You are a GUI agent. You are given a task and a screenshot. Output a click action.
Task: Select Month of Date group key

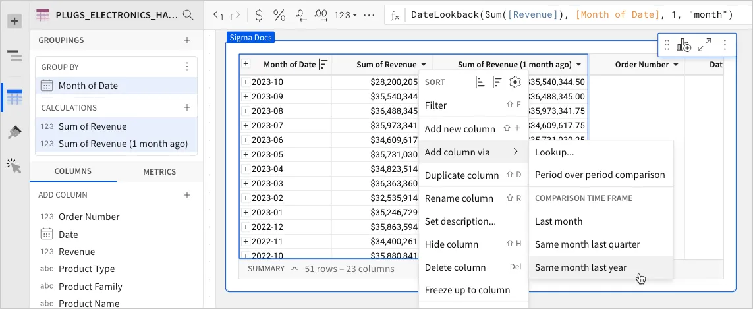point(116,86)
